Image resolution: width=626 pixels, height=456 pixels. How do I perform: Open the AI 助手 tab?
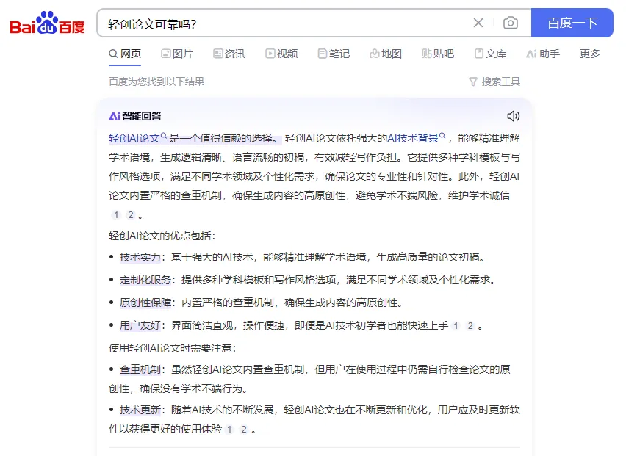click(543, 54)
